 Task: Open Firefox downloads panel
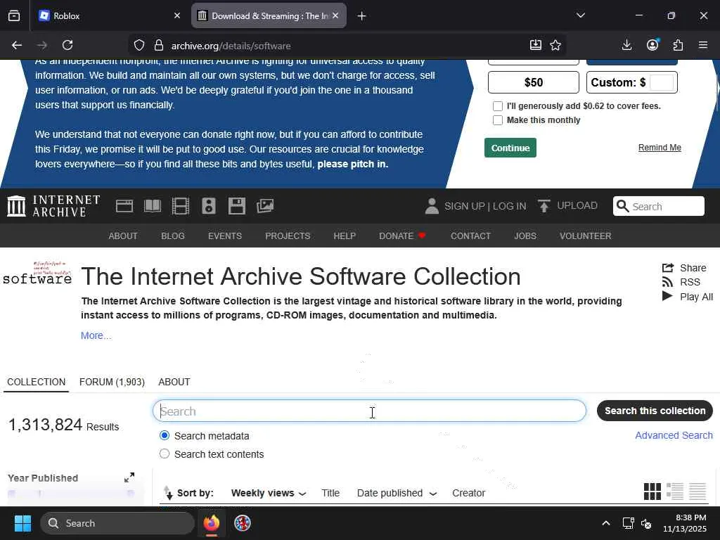coord(626,45)
